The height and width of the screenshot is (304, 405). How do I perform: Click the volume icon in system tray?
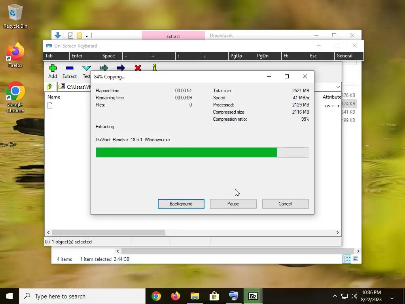[354, 296]
